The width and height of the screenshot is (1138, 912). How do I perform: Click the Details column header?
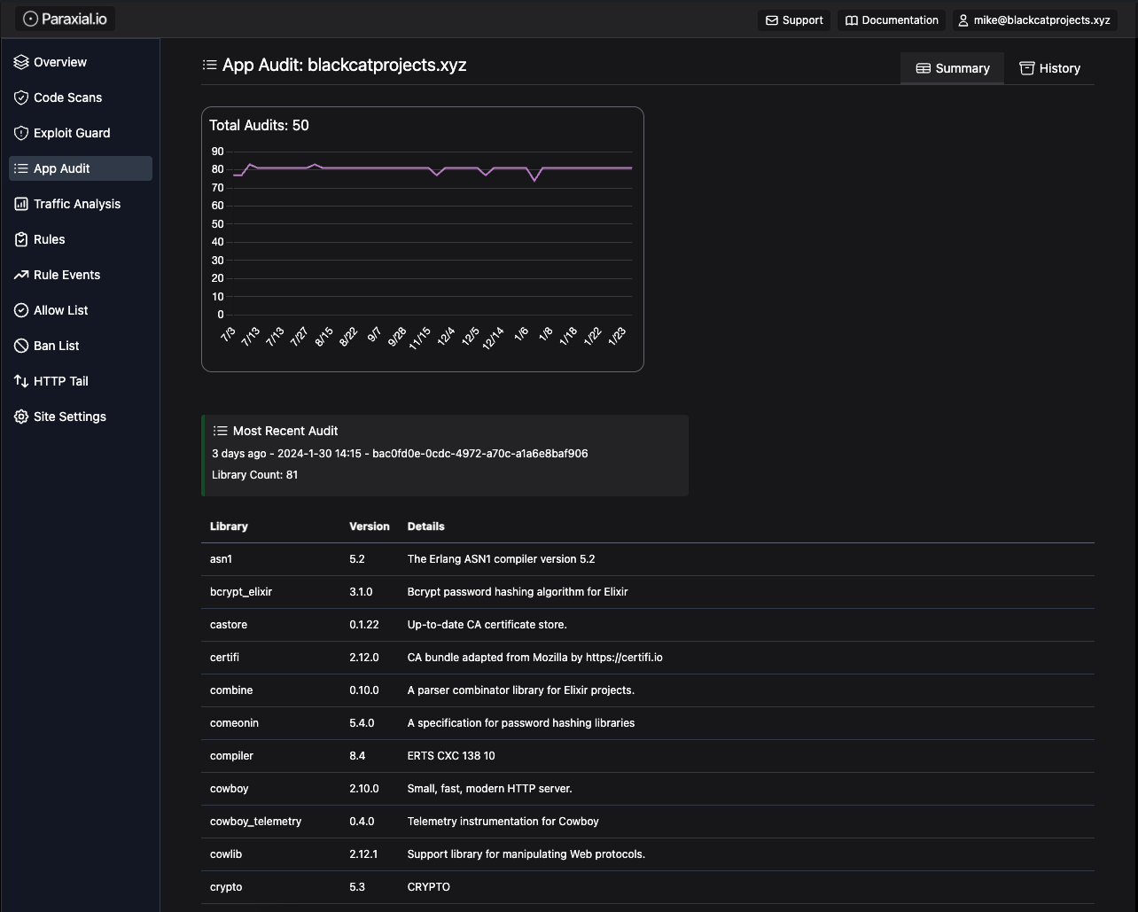point(426,526)
